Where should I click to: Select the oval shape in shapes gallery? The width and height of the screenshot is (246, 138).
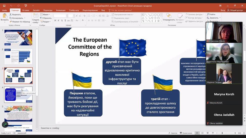[x=155, y=15]
